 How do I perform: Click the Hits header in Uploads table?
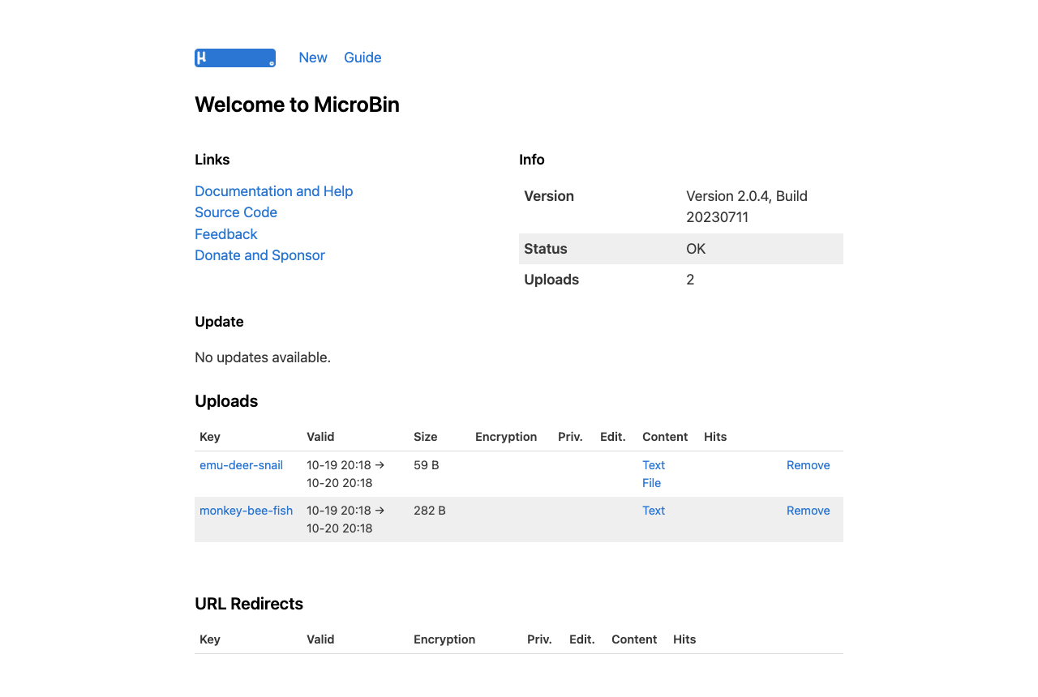pyautogui.click(x=715, y=437)
